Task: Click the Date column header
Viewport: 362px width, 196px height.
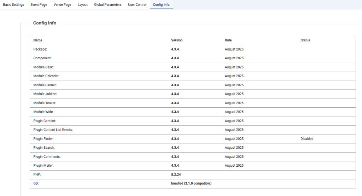Action: 228,40
